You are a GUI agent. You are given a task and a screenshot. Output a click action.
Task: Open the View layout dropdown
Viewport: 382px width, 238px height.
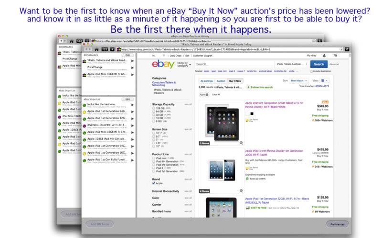point(324,80)
